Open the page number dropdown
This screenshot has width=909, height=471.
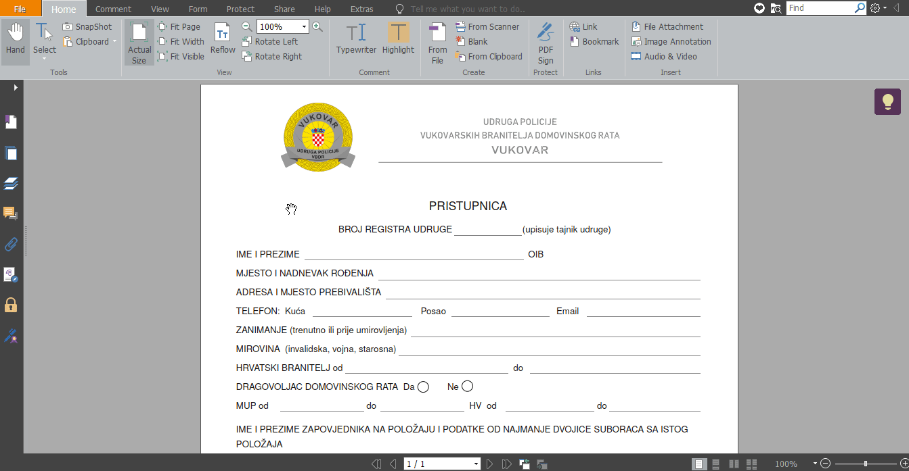click(x=476, y=464)
